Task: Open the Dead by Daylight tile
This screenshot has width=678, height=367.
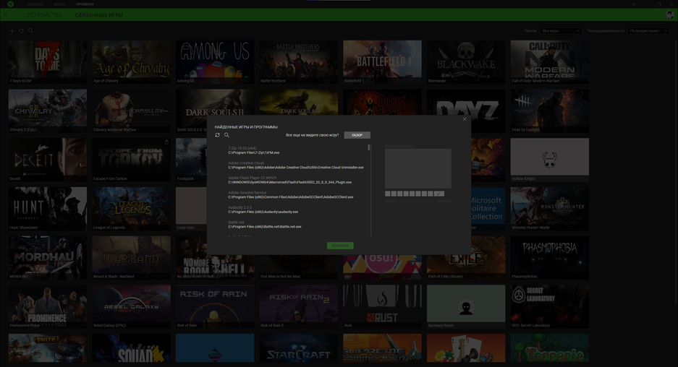Action: pyautogui.click(x=550, y=111)
